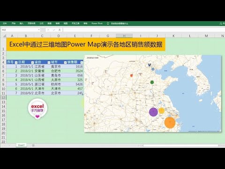Click the Cancel (X) formula bar icon

click(48, 30)
